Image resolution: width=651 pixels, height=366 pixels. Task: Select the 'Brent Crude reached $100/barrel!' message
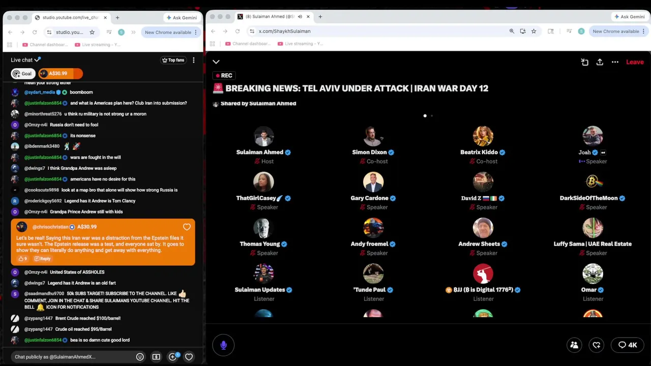click(88, 318)
